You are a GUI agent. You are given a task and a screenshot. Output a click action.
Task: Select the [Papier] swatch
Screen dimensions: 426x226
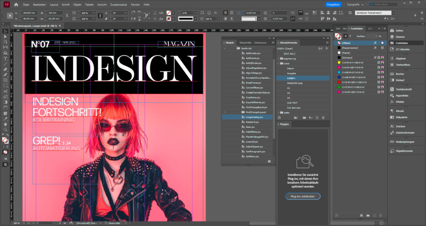tap(360, 53)
